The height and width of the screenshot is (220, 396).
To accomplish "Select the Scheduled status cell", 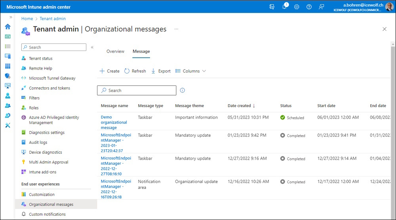I will click(292, 118).
